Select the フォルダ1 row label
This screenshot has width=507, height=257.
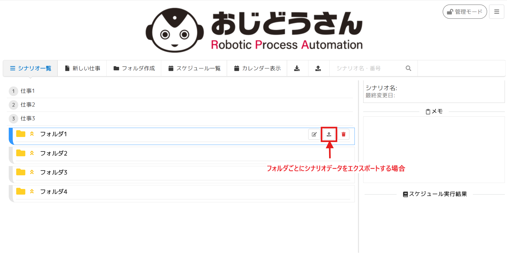click(x=53, y=134)
